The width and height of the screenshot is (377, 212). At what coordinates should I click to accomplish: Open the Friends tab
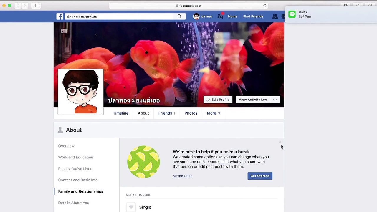tap(167, 113)
